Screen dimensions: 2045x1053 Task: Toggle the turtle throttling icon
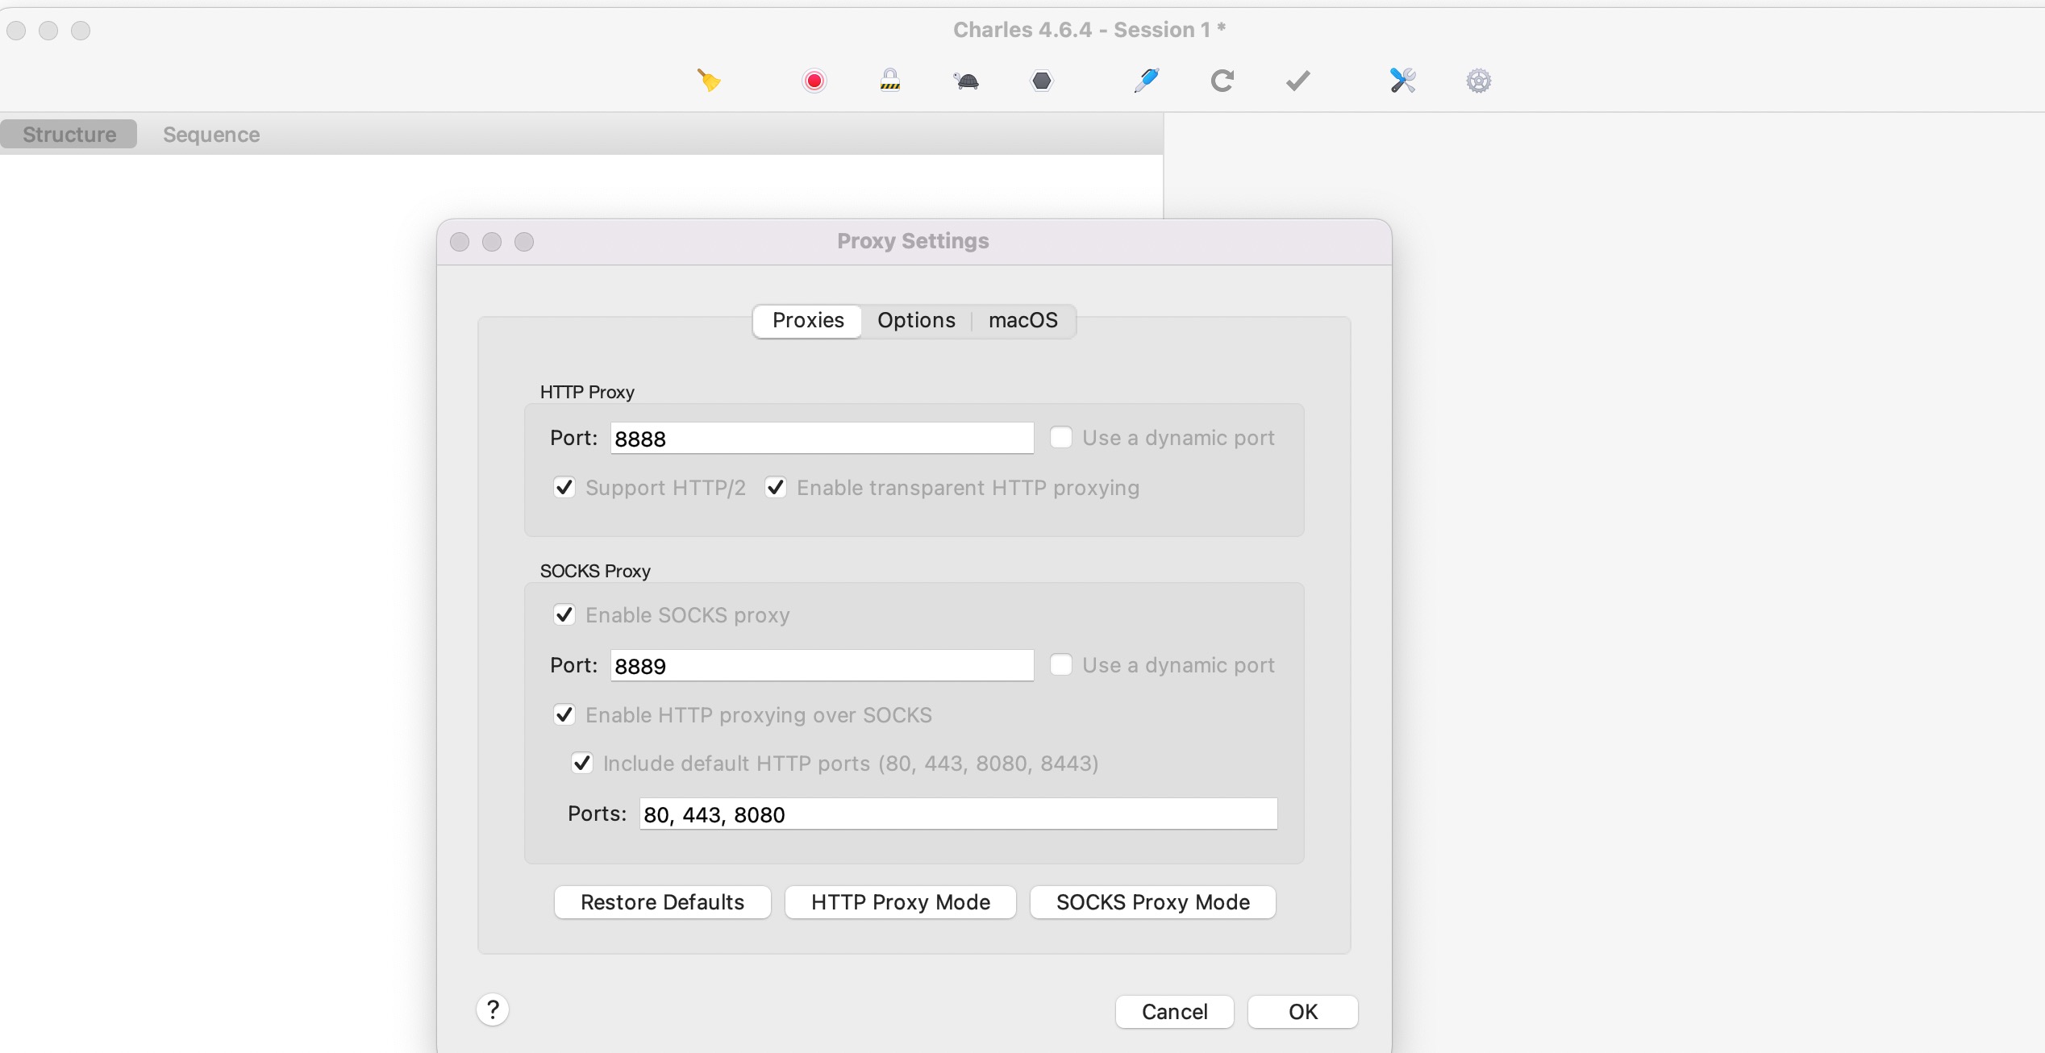965,81
